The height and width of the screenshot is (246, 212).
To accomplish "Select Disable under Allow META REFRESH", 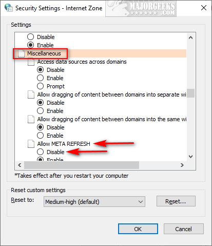I will pyautogui.click(x=40, y=152).
